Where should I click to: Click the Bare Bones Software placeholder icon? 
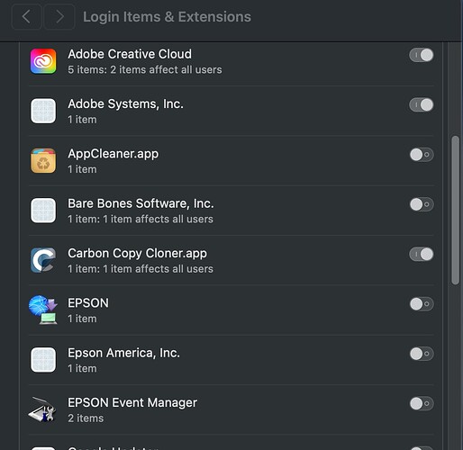tap(43, 211)
